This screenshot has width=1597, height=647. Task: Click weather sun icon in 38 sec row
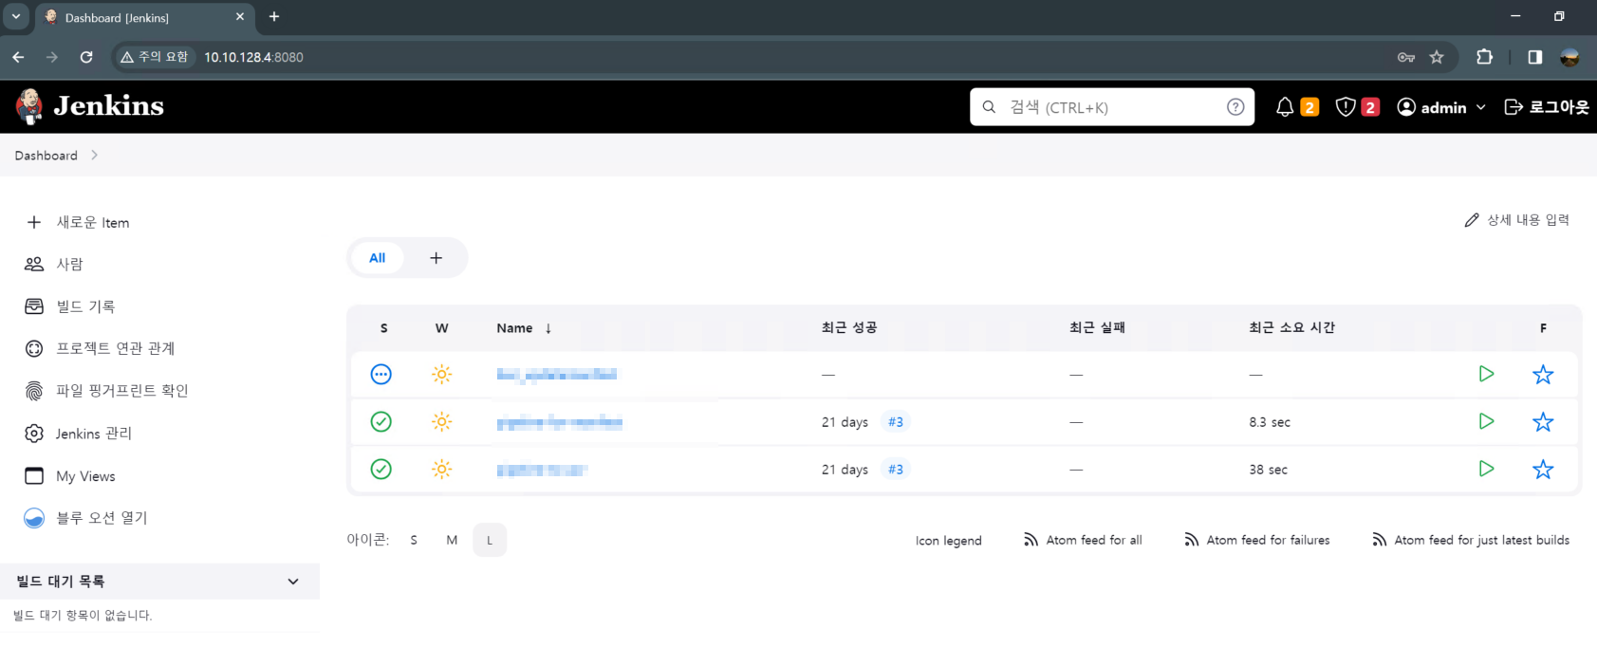tap(441, 470)
